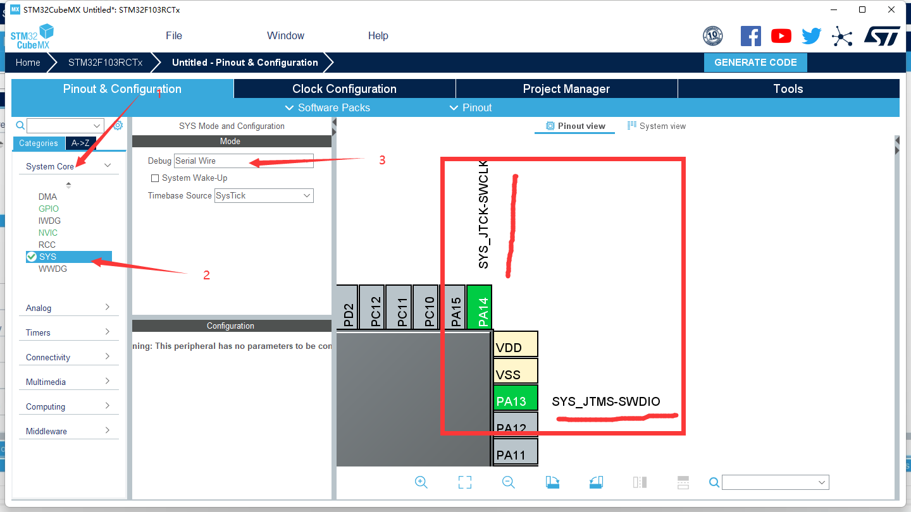This screenshot has width=911, height=512.
Task: Click the System Core sort toggle arrows
Action: [x=68, y=185]
